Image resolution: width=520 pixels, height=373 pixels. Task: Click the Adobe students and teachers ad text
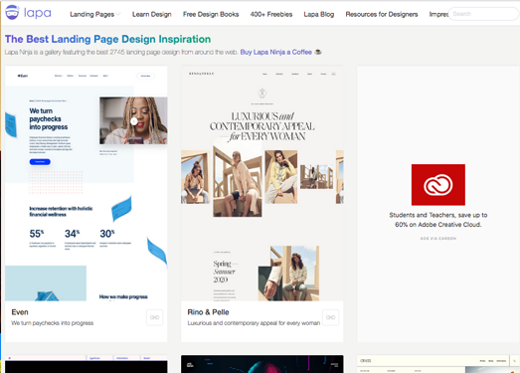[x=438, y=220]
